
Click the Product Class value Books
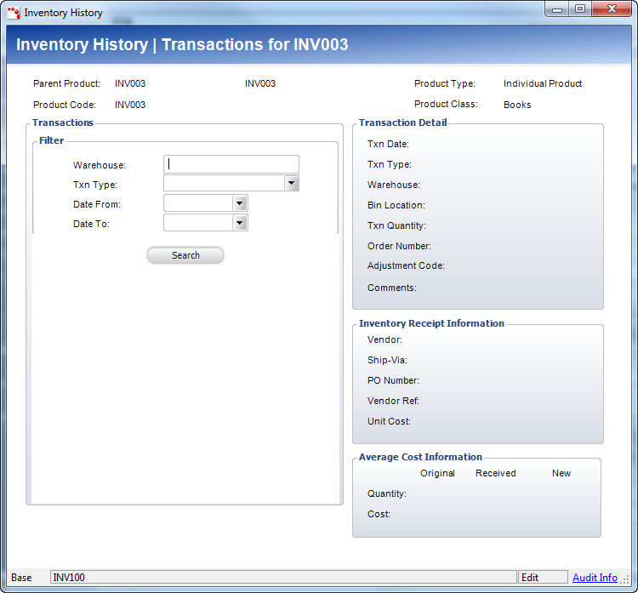tap(517, 105)
